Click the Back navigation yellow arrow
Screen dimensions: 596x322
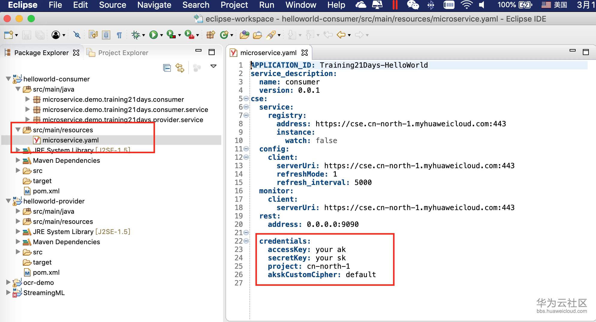tap(341, 35)
